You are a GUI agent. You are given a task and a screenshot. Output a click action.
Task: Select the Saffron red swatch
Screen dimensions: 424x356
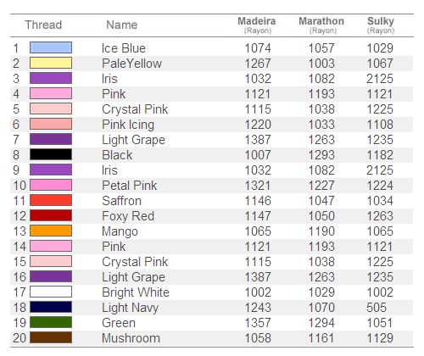point(51,200)
